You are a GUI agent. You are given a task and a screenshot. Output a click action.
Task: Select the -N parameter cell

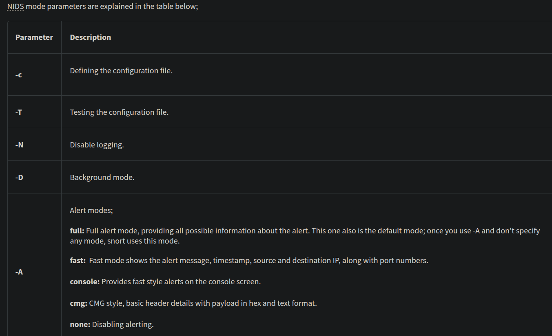coord(19,145)
